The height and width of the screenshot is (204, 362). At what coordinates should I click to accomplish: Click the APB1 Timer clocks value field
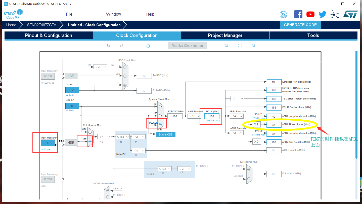(274, 125)
